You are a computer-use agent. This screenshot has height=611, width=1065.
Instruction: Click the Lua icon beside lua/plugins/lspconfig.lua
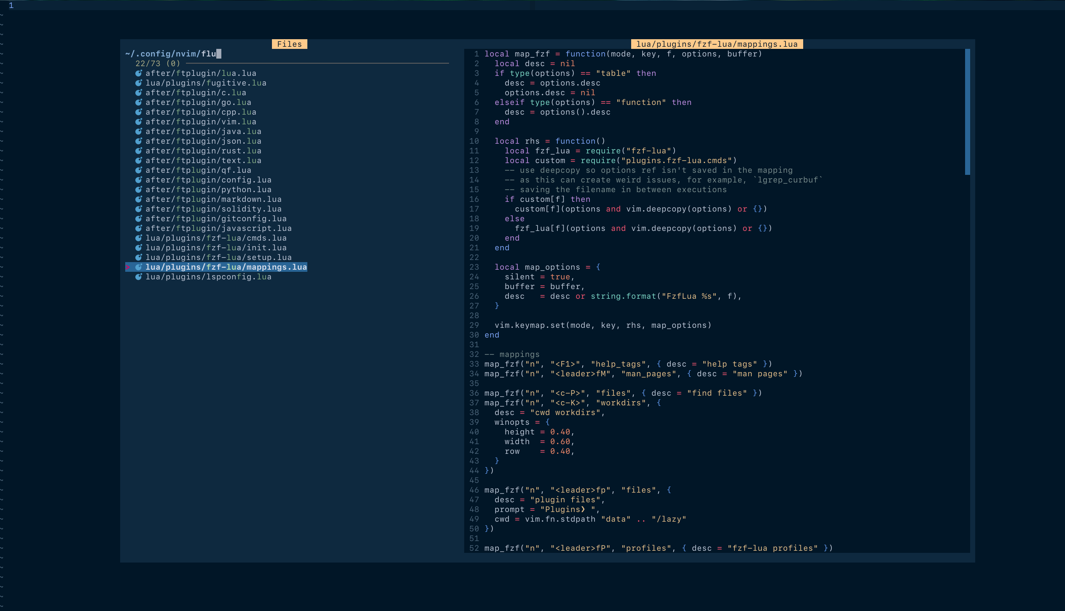click(x=139, y=276)
